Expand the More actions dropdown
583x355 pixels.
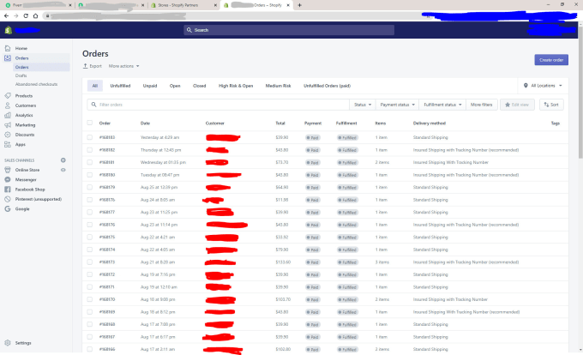click(x=123, y=66)
